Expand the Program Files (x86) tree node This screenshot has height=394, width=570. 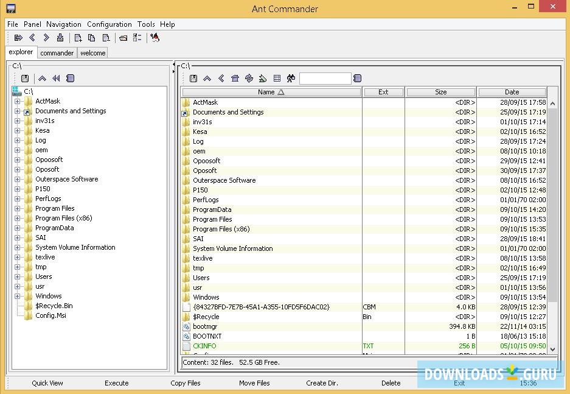point(18,219)
